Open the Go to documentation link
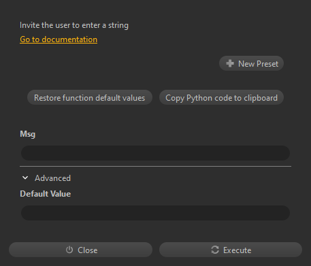Viewport: 311px width, 266px height. coord(59,39)
